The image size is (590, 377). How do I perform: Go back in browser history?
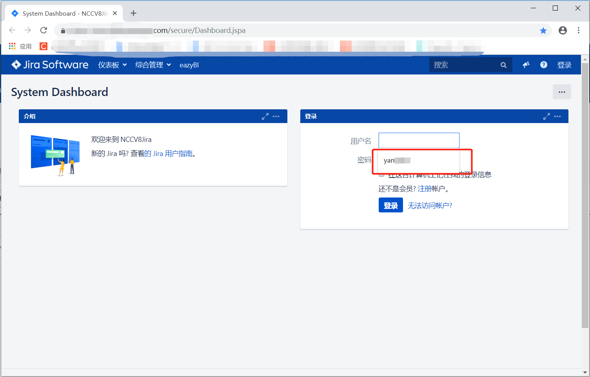[x=12, y=30]
